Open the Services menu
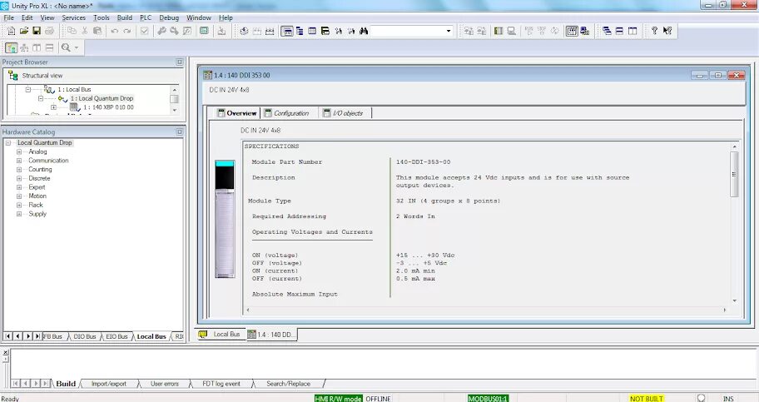The width and height of the screenshot is (759, 402). 73,17
